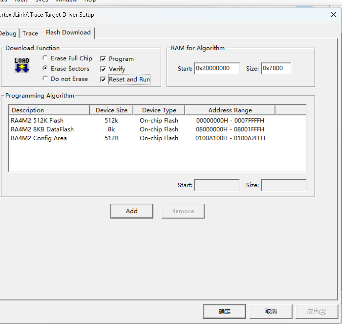Click the 08000000H - 08001FFFH address range
Viewport: 342px width, 324px height.
tap(230, 129)
